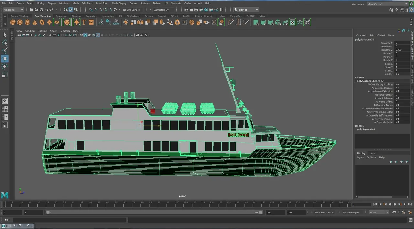Create a polygon plane from the shelf
The height and width of the screenshot is (229, 414).
[49, 22]
